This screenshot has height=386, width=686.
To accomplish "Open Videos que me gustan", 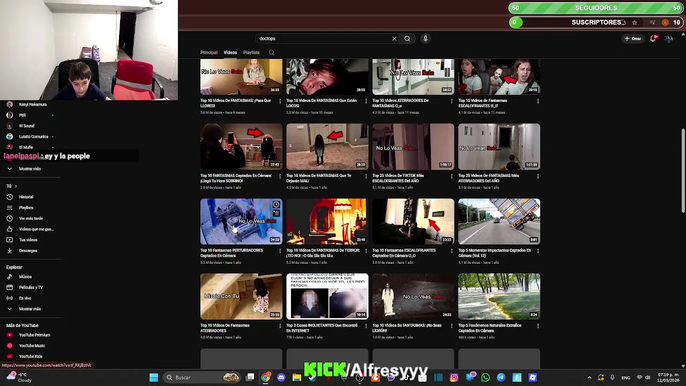I will point(36,229).
